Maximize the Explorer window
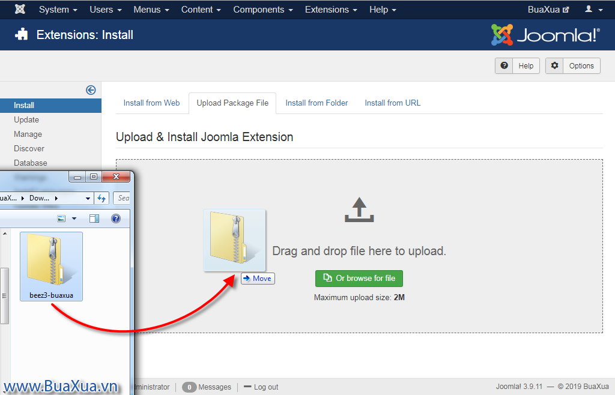Image resolution: width=615 pixels, height=395 pixels. click(94, 176)
